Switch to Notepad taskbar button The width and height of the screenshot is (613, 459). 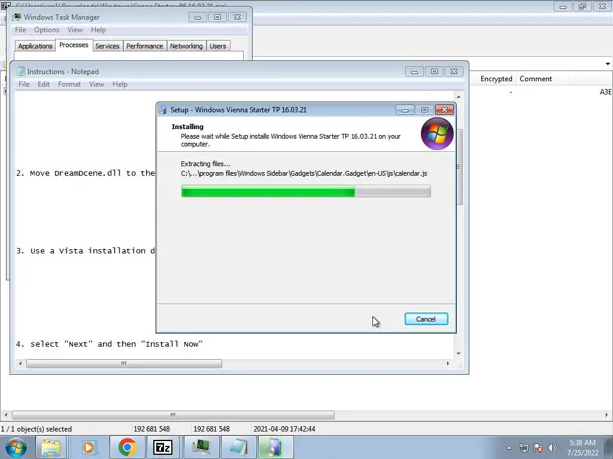tap(238, 447)
